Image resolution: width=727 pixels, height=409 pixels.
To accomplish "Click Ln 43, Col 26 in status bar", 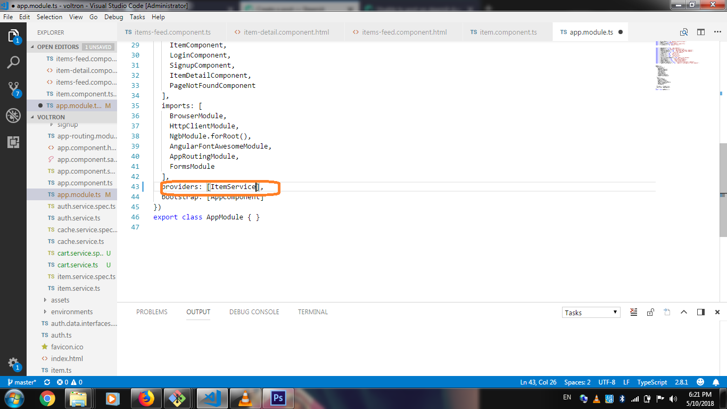I will 538,382.
